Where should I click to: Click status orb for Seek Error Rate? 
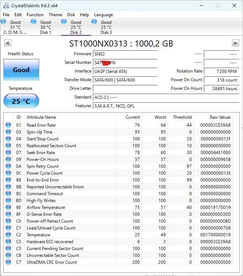coord(8,153)
